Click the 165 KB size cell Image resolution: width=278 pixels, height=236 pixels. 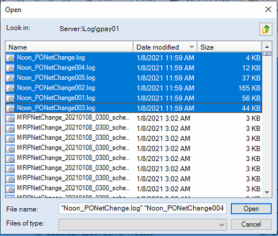tap(250, 88)
